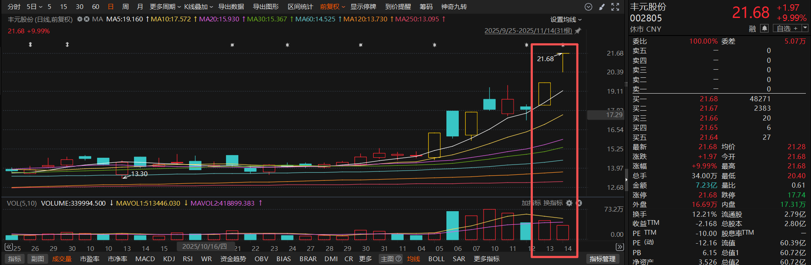Select 均线 moving average main indicator
Viewport: 811px width, 265px height.
coord(413,259)
